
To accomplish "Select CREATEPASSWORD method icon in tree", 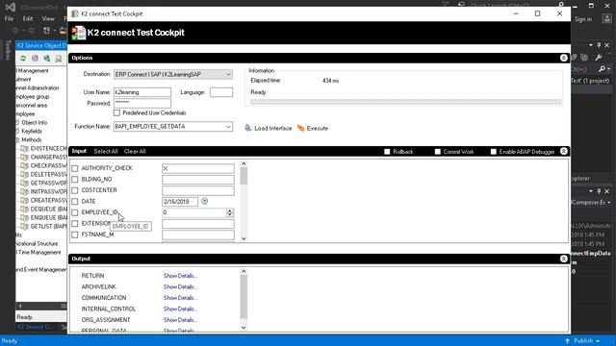I will pos(24,201).
